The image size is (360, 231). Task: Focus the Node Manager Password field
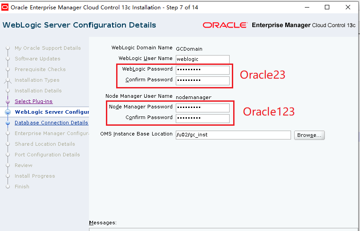pos(202,108)
